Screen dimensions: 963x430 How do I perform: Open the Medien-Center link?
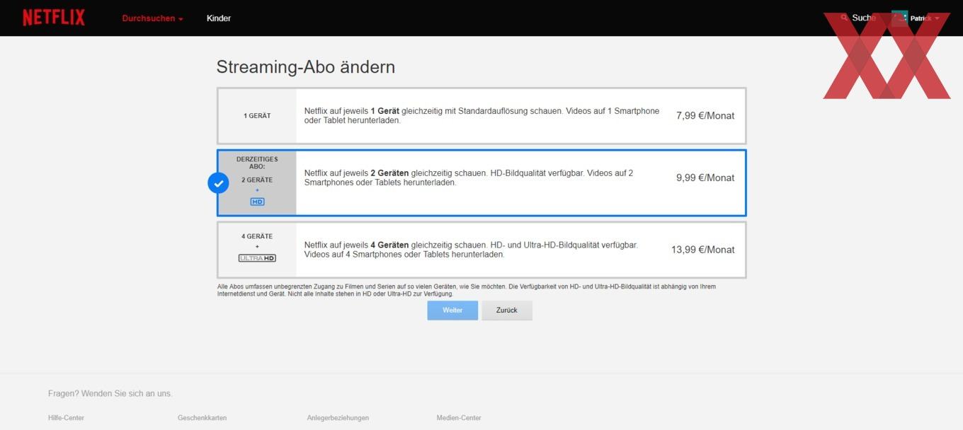pos(459,418)
